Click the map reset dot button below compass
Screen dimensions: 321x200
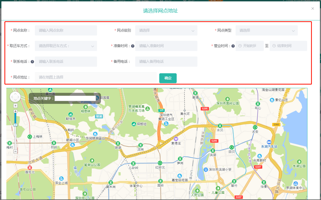15,106
